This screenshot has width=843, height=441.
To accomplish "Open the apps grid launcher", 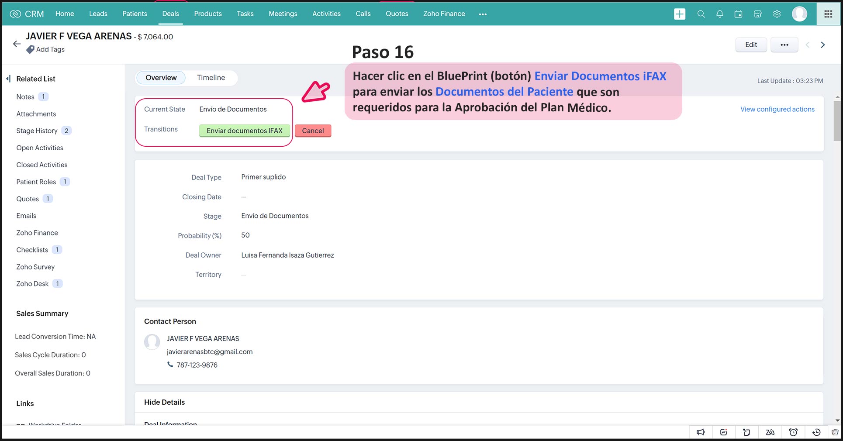I will coord(828,14).
